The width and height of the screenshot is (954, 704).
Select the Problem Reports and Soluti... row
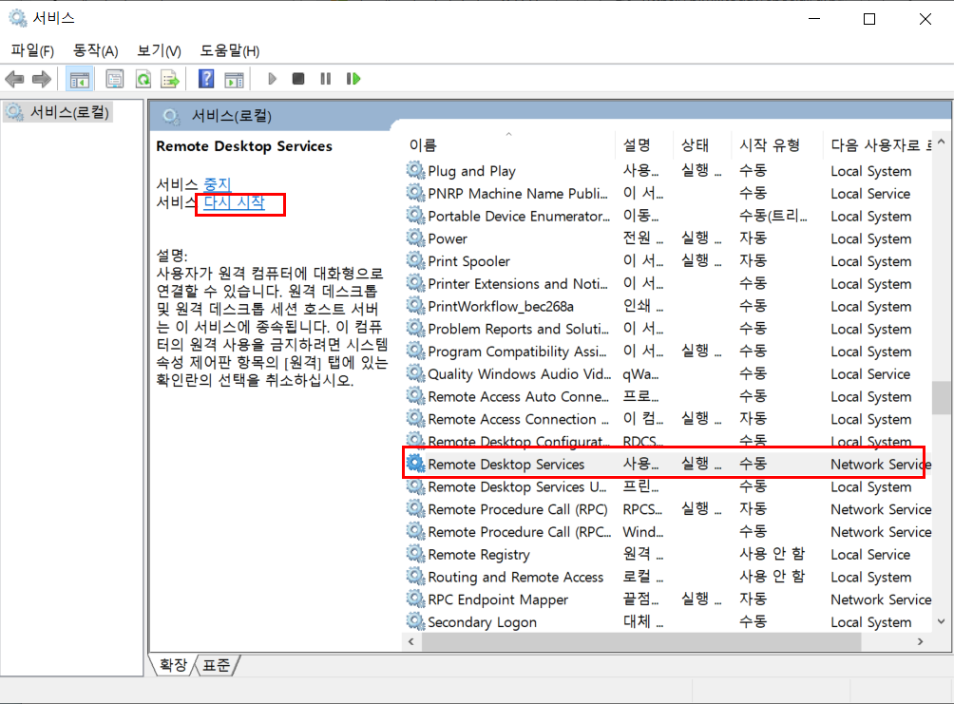coord(667,328)
